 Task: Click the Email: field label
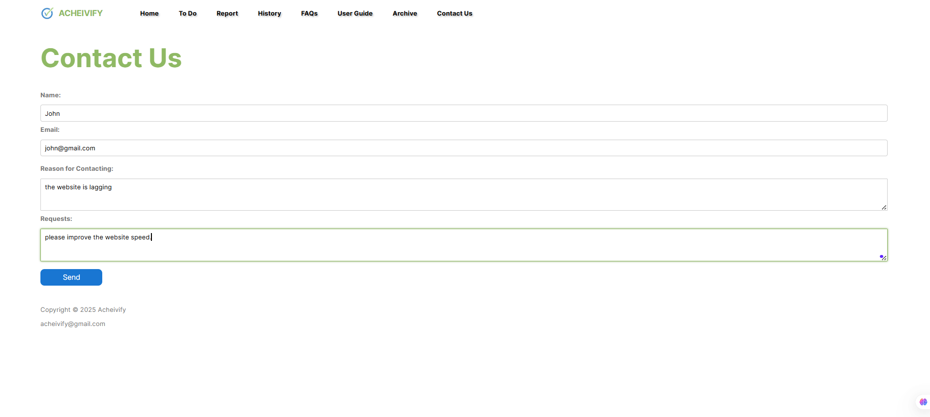50,129
